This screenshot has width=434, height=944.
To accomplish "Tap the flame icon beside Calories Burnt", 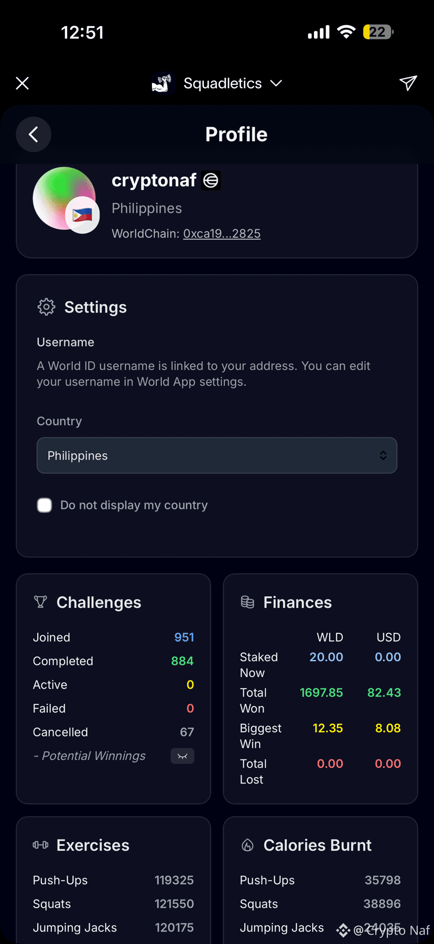I will point(247,844).
